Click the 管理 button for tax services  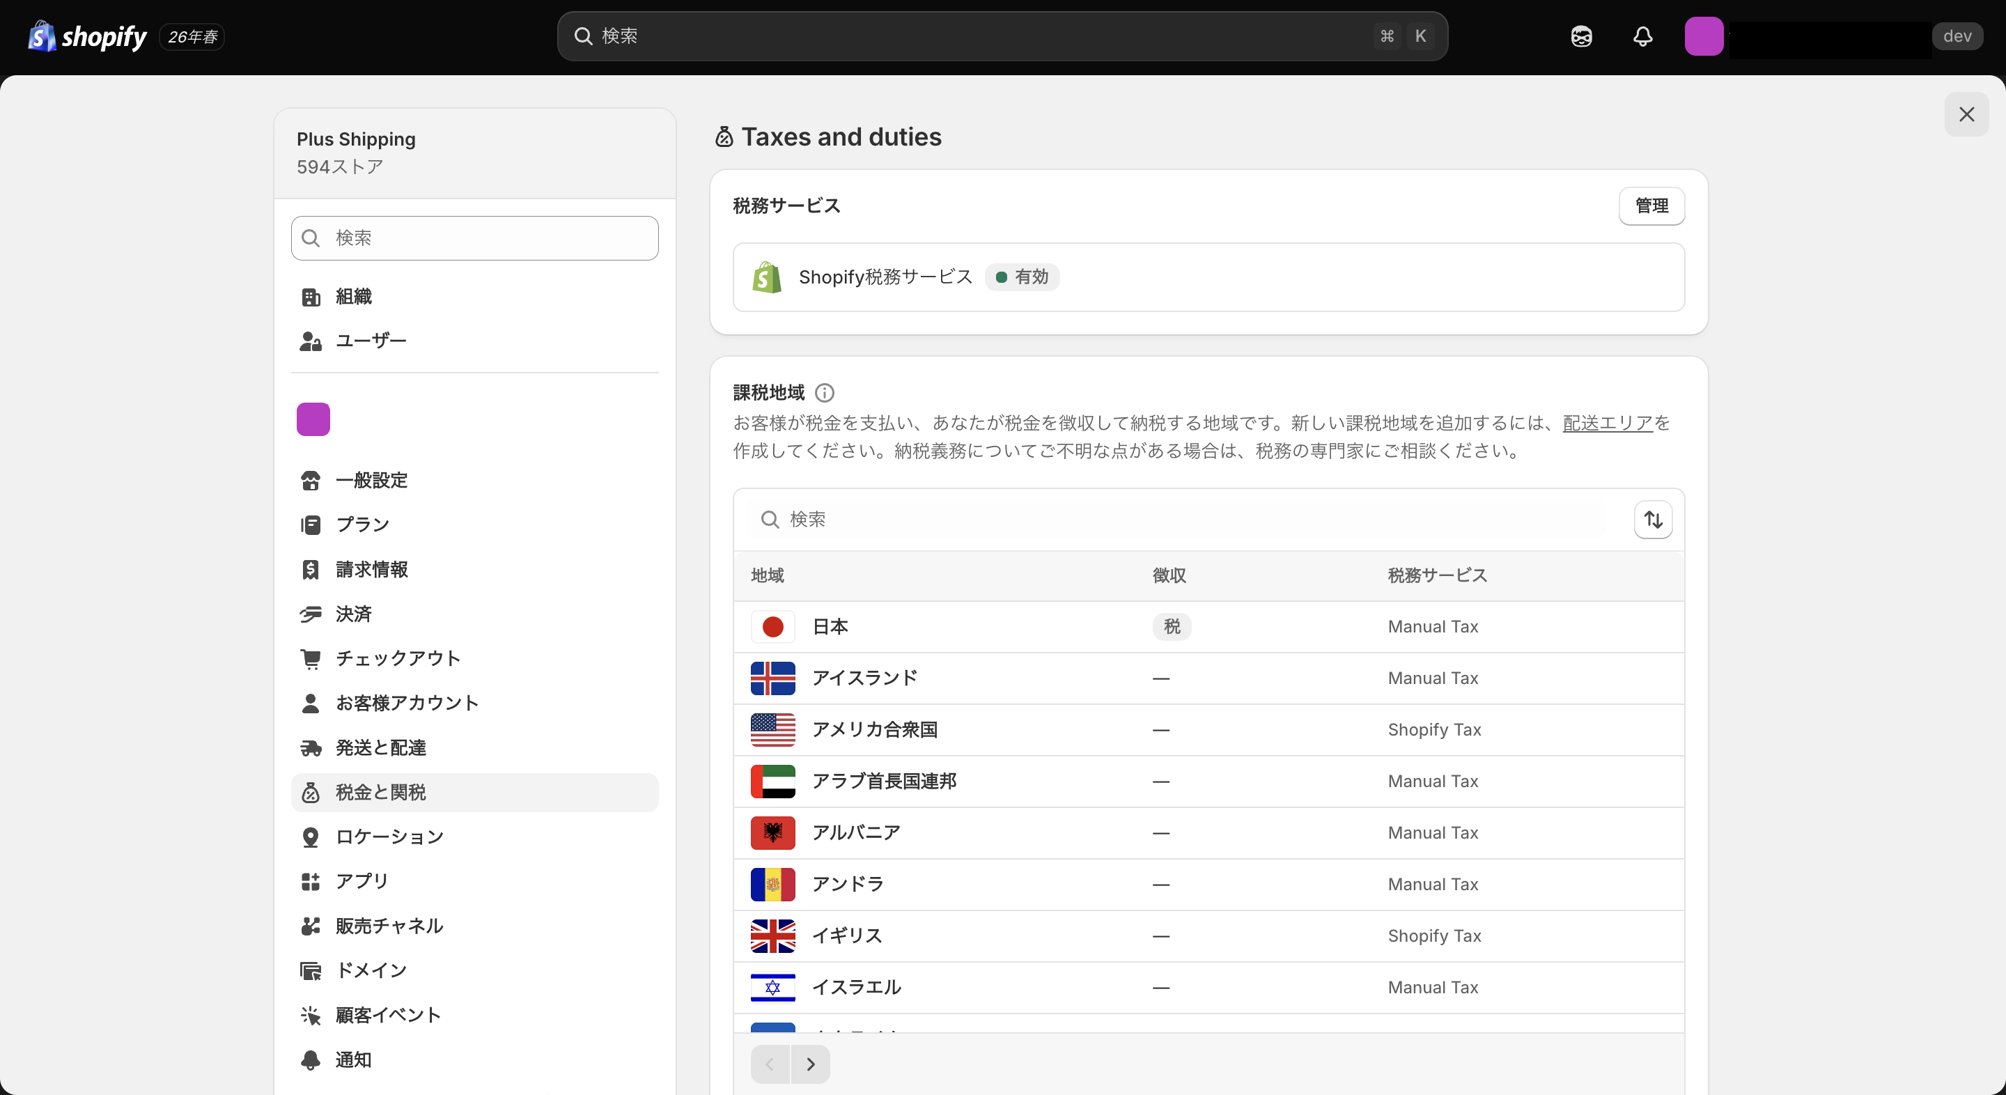(x=1651, y=206)
